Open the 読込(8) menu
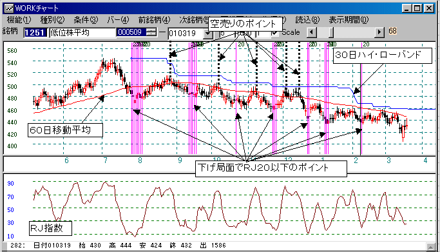The width and height of the screenshot is (440, 252). 307,20
